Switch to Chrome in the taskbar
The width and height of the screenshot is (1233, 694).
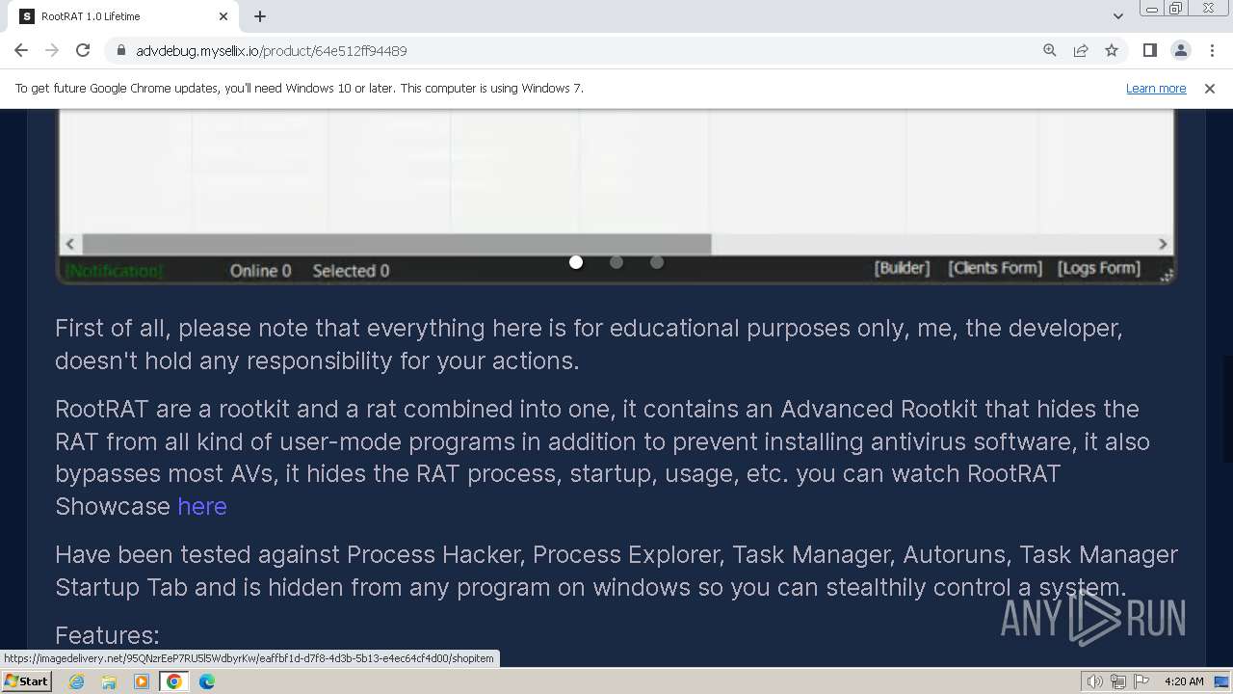pos(174,681)
